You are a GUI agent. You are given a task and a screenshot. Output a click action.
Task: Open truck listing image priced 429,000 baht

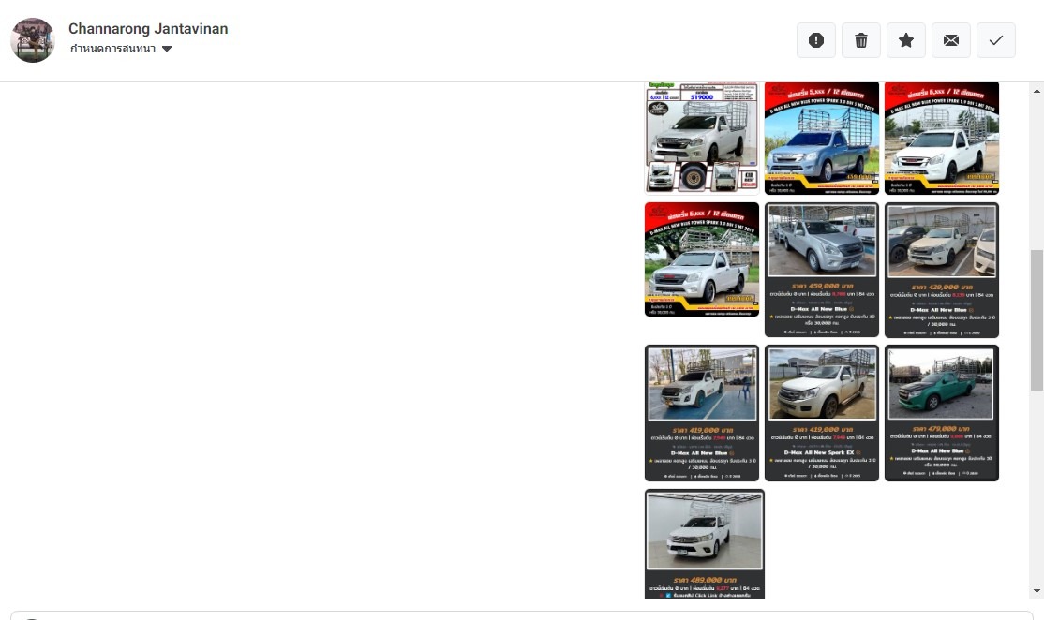pyautogui.click(x=942, y=270)
